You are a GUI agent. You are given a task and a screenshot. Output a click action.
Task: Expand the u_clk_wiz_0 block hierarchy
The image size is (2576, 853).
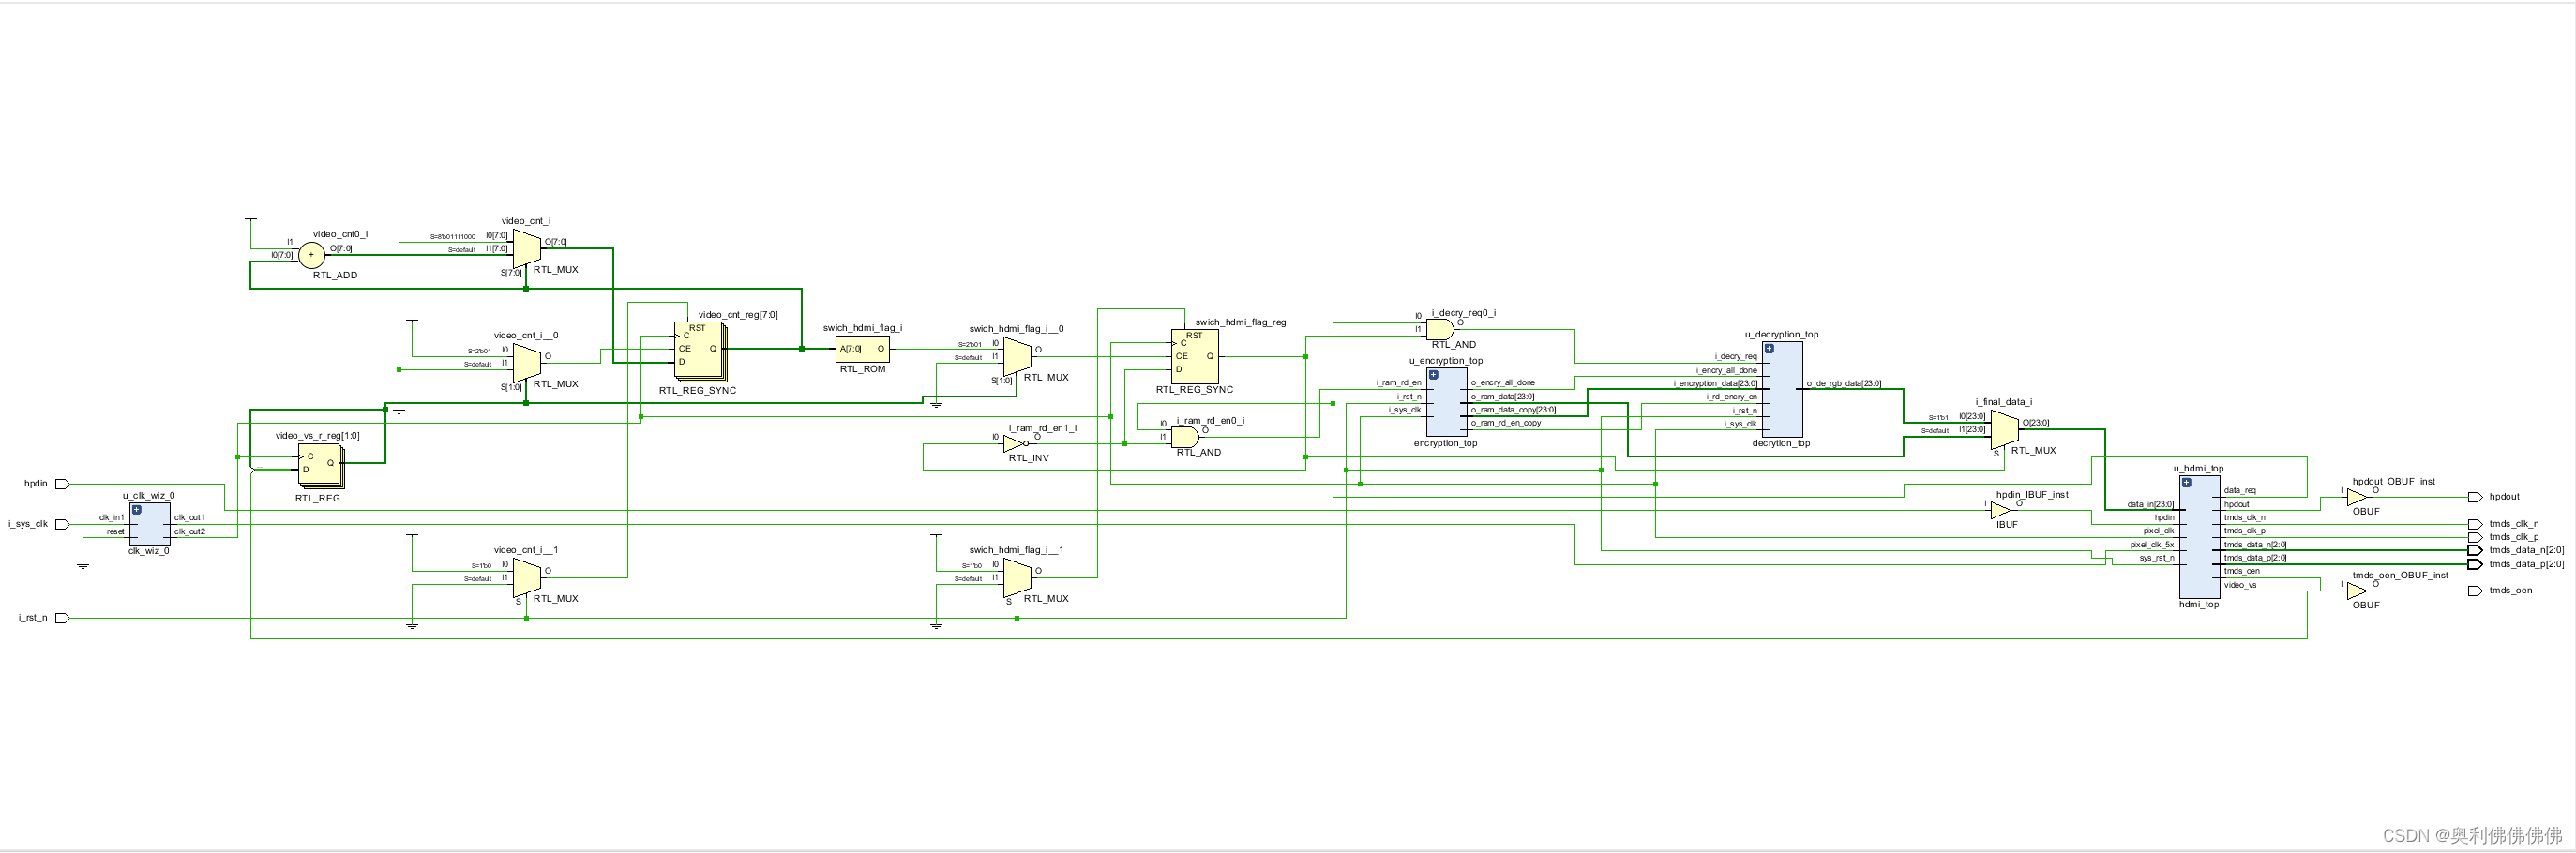136,510
